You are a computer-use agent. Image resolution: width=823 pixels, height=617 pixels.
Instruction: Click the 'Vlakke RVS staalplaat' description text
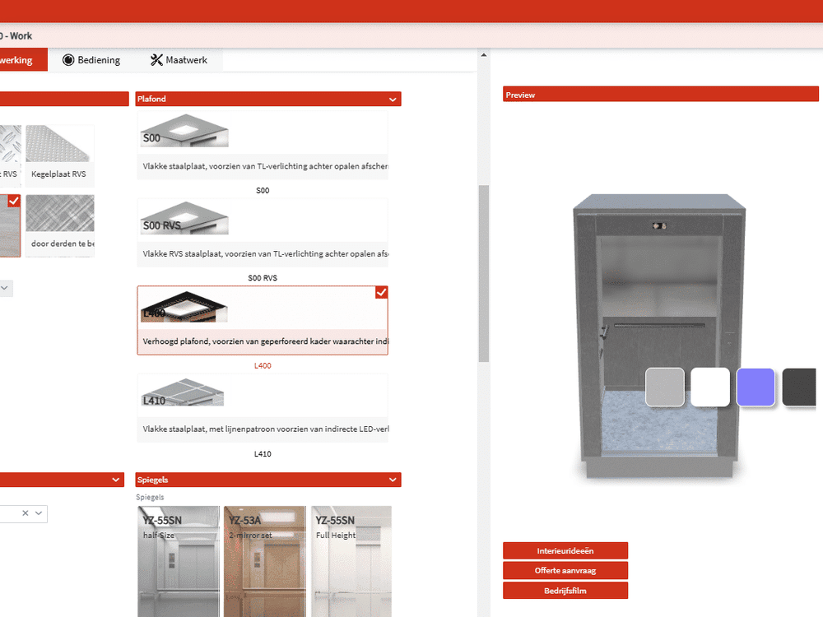coord(265,254)
